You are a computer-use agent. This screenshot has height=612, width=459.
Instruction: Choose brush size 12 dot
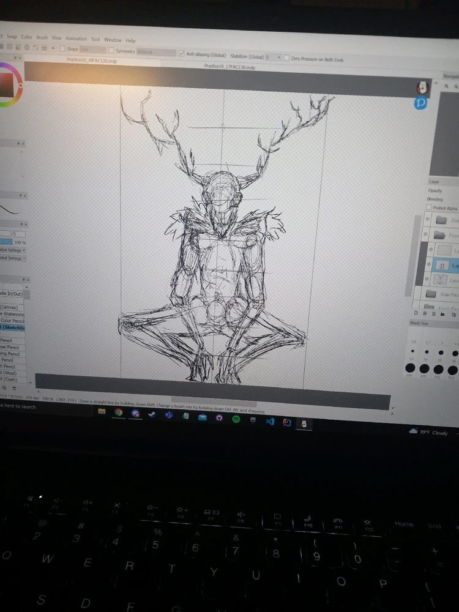click(x=412, y=351)
